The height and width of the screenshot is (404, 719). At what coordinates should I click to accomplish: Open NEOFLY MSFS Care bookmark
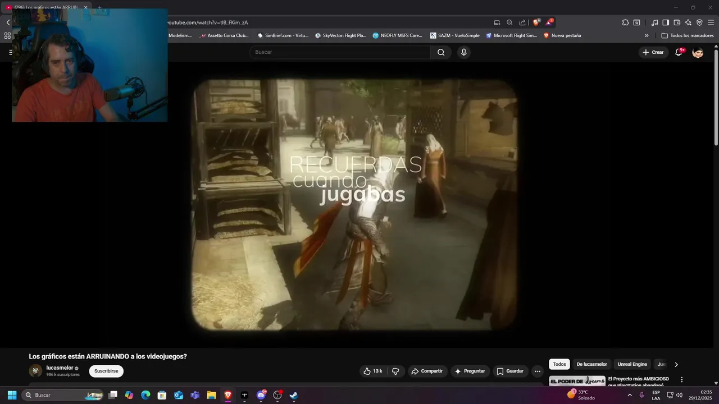pyautogui.click(x=398, y=35)
